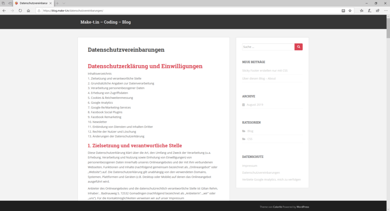Click the address bar URL field
Viewport: 390px width, 211px height.
[189, 11]
